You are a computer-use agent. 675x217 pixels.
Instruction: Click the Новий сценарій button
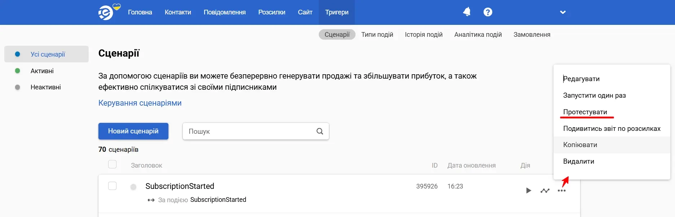coord(133,131)
